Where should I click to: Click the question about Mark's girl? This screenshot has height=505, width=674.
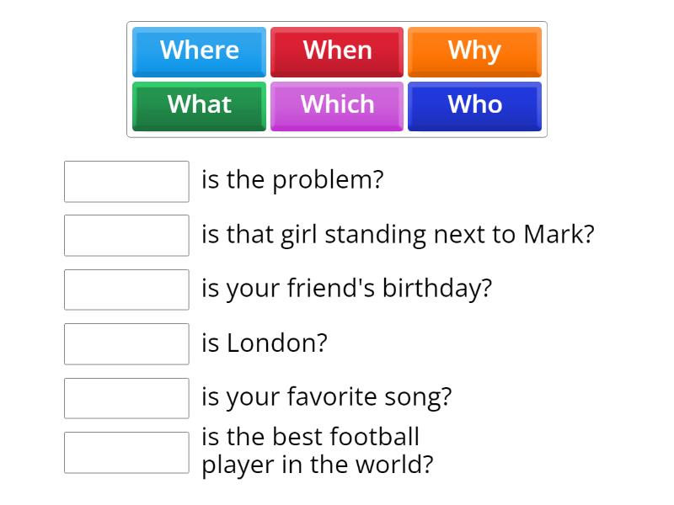396,235
